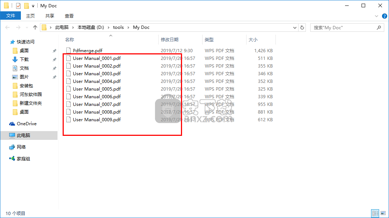Click the 2019/7/12 9:30 date cell
This screenshot has height=218, width=389.
pyautogui.click(x=177, y=51)
